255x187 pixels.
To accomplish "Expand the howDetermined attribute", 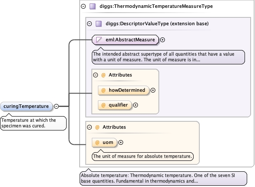I will point(153,90).
